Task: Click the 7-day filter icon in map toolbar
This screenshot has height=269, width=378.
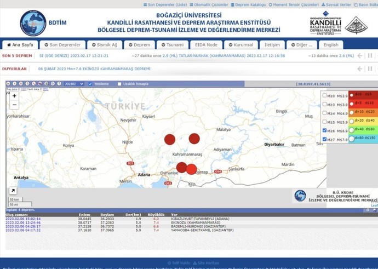Action: (x=14, y=84)
